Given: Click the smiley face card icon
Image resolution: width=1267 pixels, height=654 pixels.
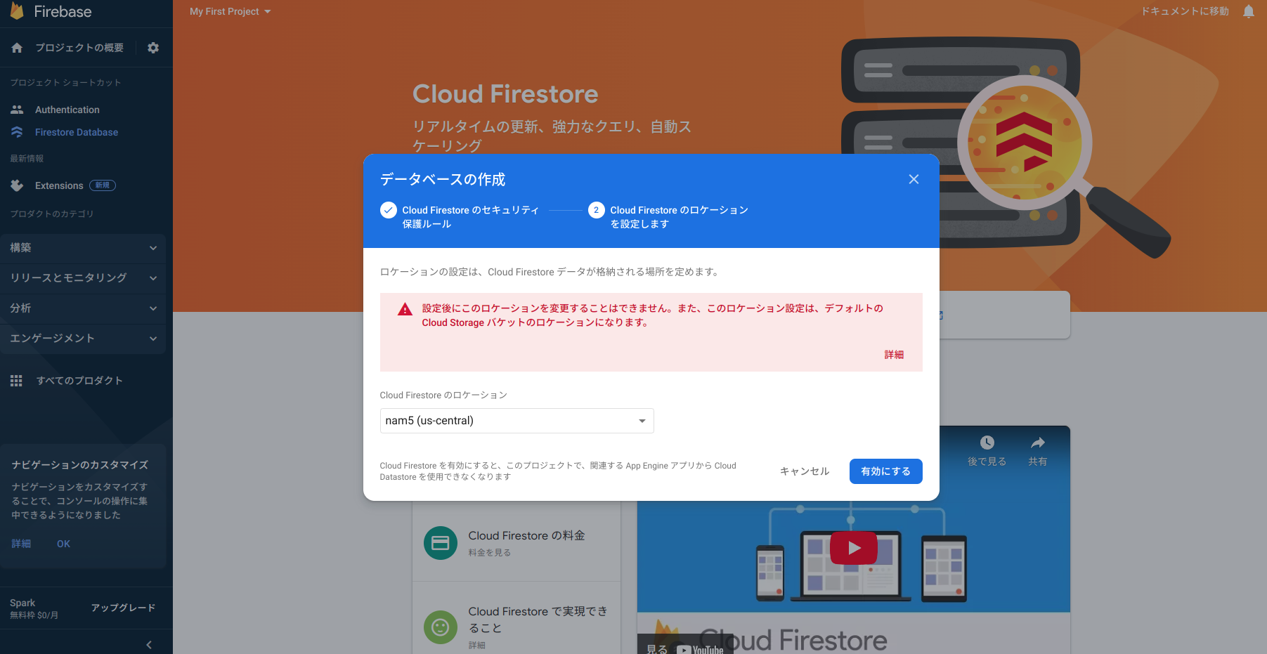Looking at the screenshot, I should click(x=441, y=627).
